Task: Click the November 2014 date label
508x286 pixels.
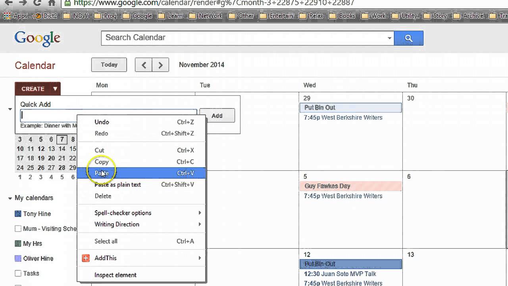Action: [x=202, y=65]
